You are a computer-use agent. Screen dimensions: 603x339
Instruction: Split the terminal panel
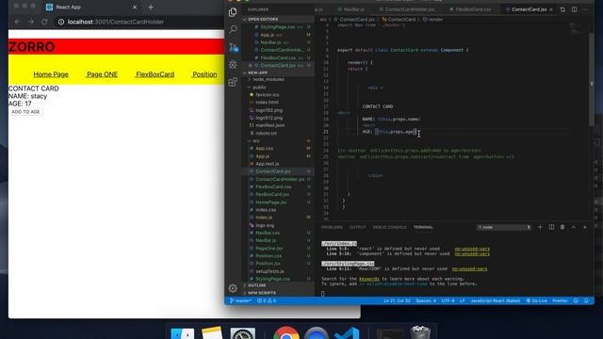tap(551, 227)
